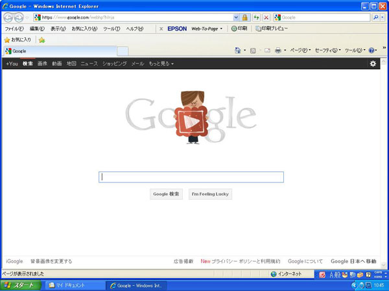Open ニュース news link
The width and height of the screenshot is (389, 291).
(x=89, y=63)
